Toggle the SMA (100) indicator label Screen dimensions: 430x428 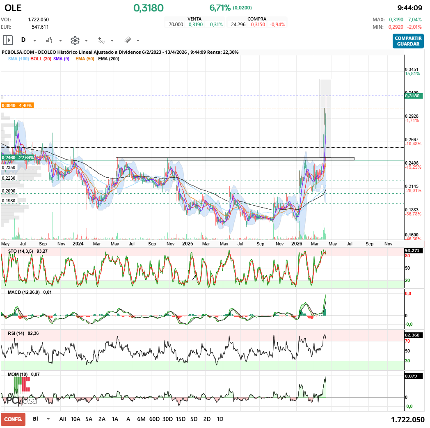coord(18,59)
